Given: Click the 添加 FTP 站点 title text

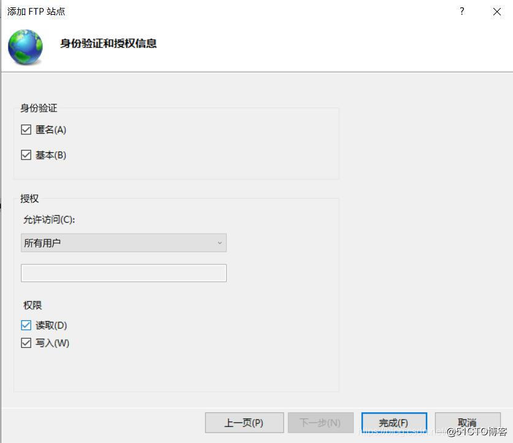Looking at the screenshot, I should click(x=36, y=12).
